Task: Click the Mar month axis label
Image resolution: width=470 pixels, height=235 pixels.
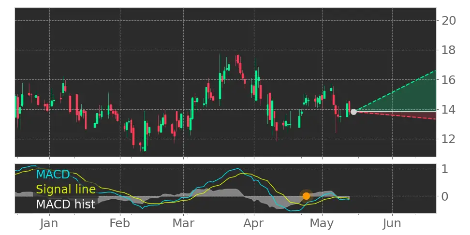Action: click(x=183, y=223)
